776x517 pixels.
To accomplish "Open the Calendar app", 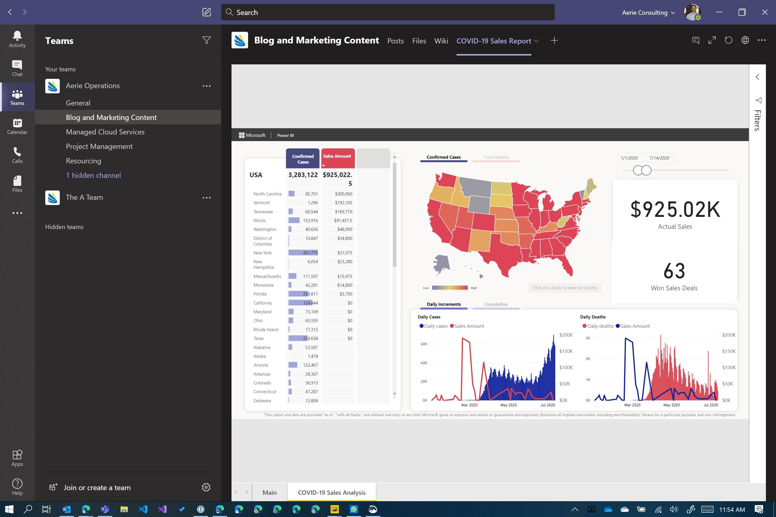I will 17,126.
